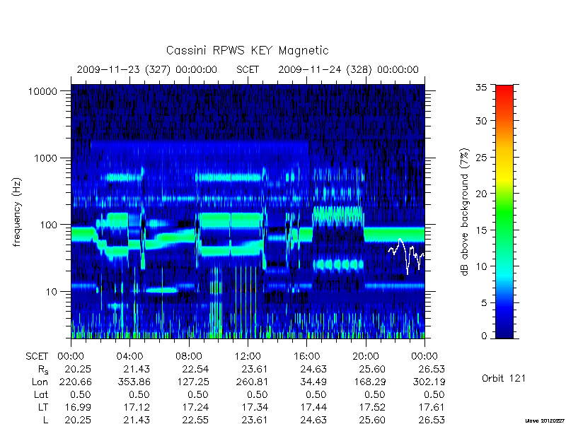This screenshot has width=566, height=424.
Task: Select the start date 2009-11-23 (327) 00:00:00
Action: [147, 69]
